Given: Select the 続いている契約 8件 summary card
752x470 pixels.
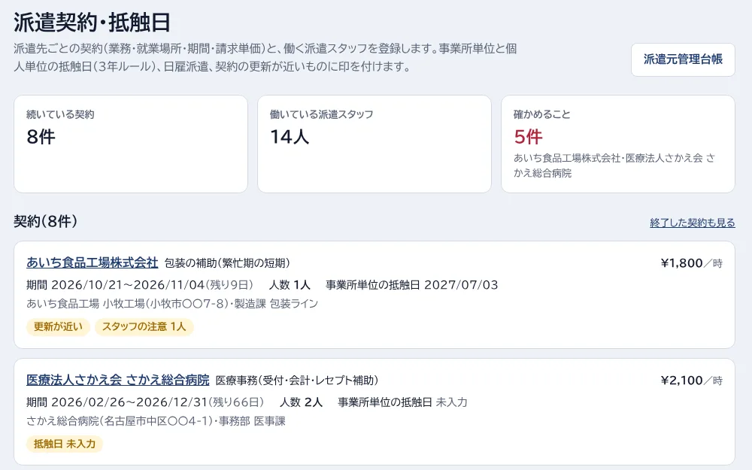Looking at the screenshot, I should pos(131,144).
